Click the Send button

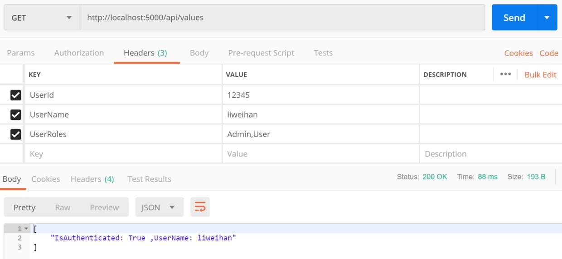pyautogui.click(x=514, y=18)
